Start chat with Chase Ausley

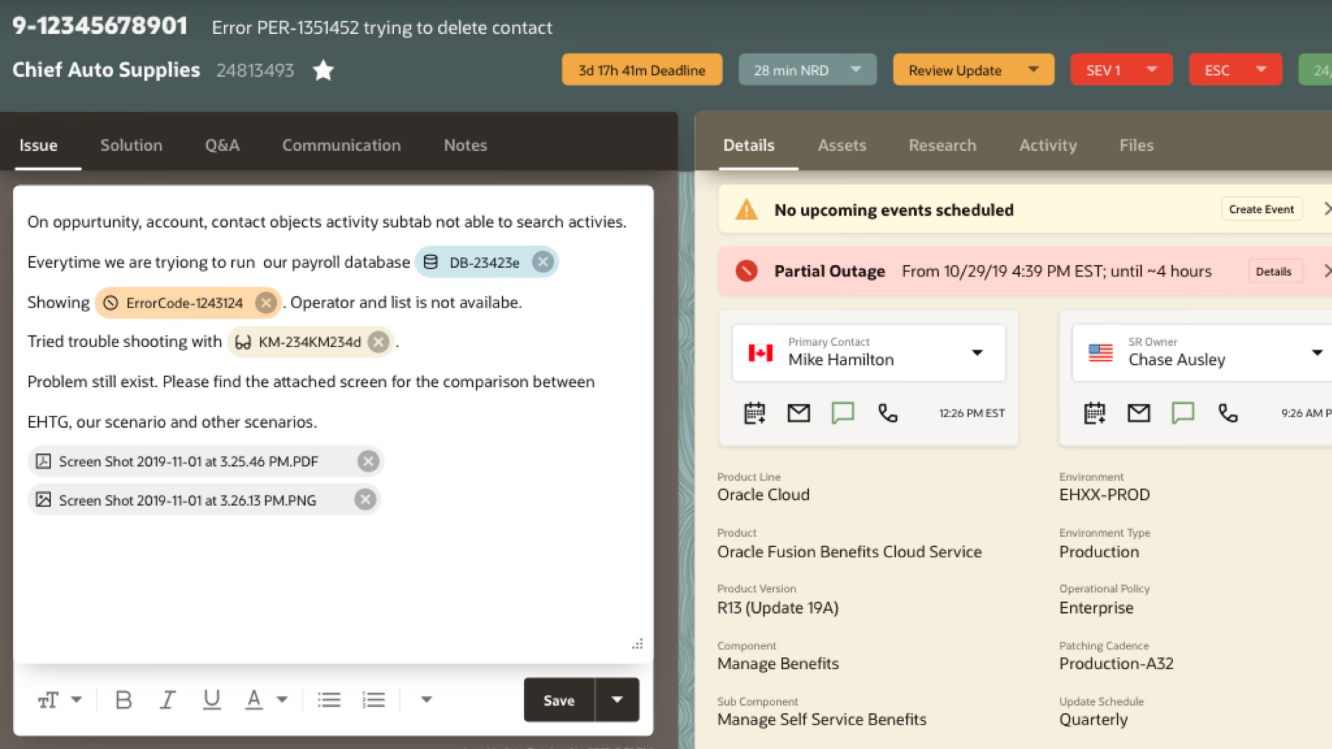(1184, 413)
